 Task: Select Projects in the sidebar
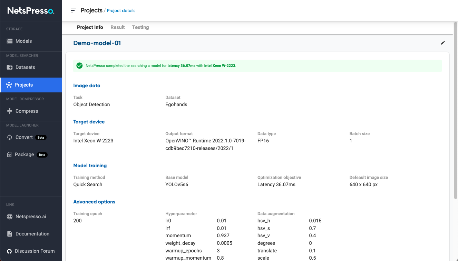pos(31,85)
